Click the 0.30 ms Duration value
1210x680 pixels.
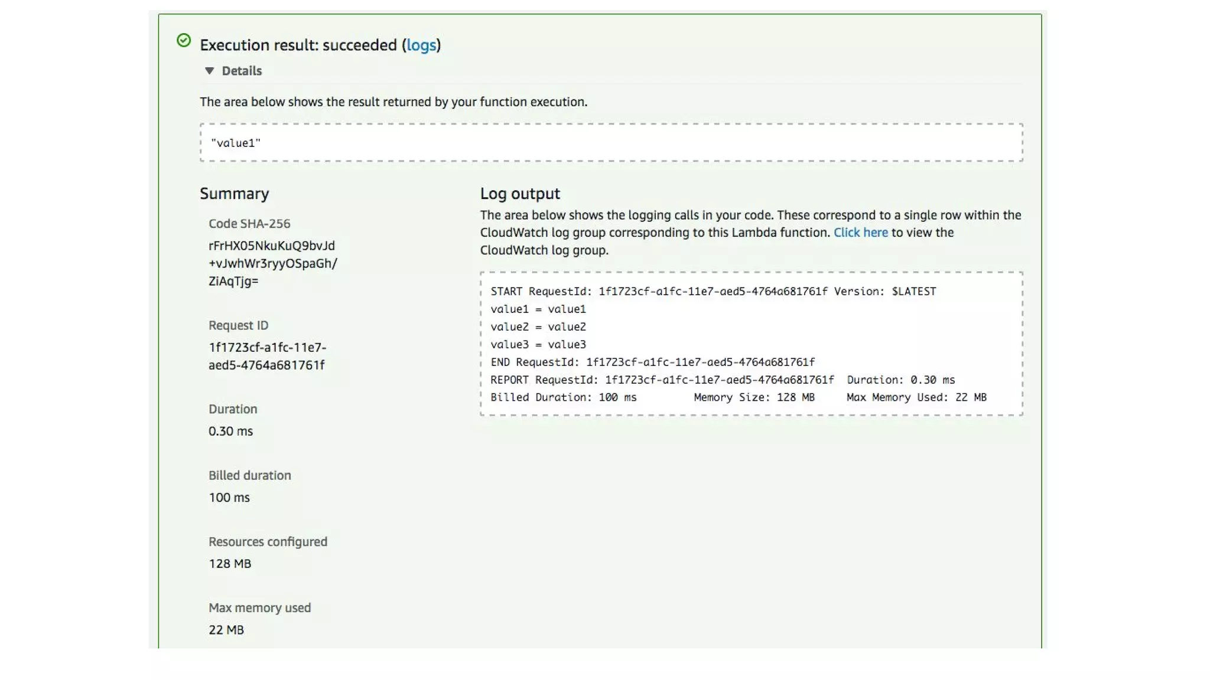(x=230, y=431)
